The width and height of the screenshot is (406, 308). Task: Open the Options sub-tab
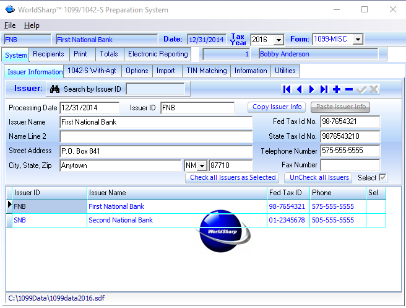[x=137, y=71]
